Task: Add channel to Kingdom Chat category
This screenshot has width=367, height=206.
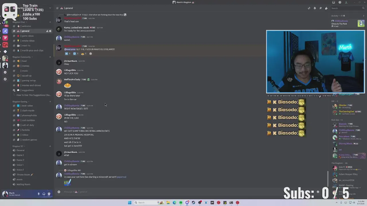Action: click(50, 22)
